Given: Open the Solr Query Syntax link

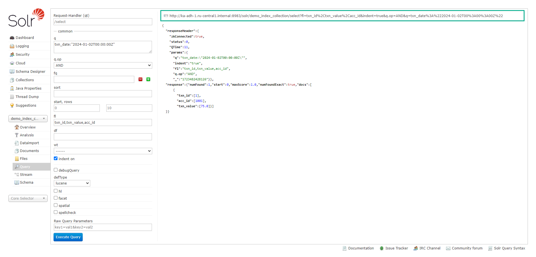Looking at the screenshot, I should point(510,248).
